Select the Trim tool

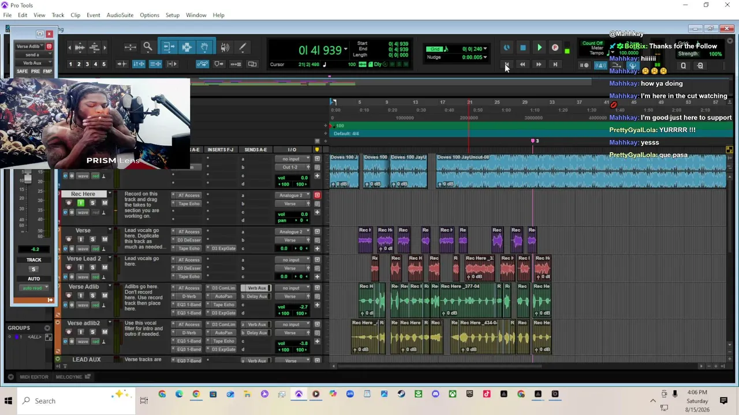(168, 47)
